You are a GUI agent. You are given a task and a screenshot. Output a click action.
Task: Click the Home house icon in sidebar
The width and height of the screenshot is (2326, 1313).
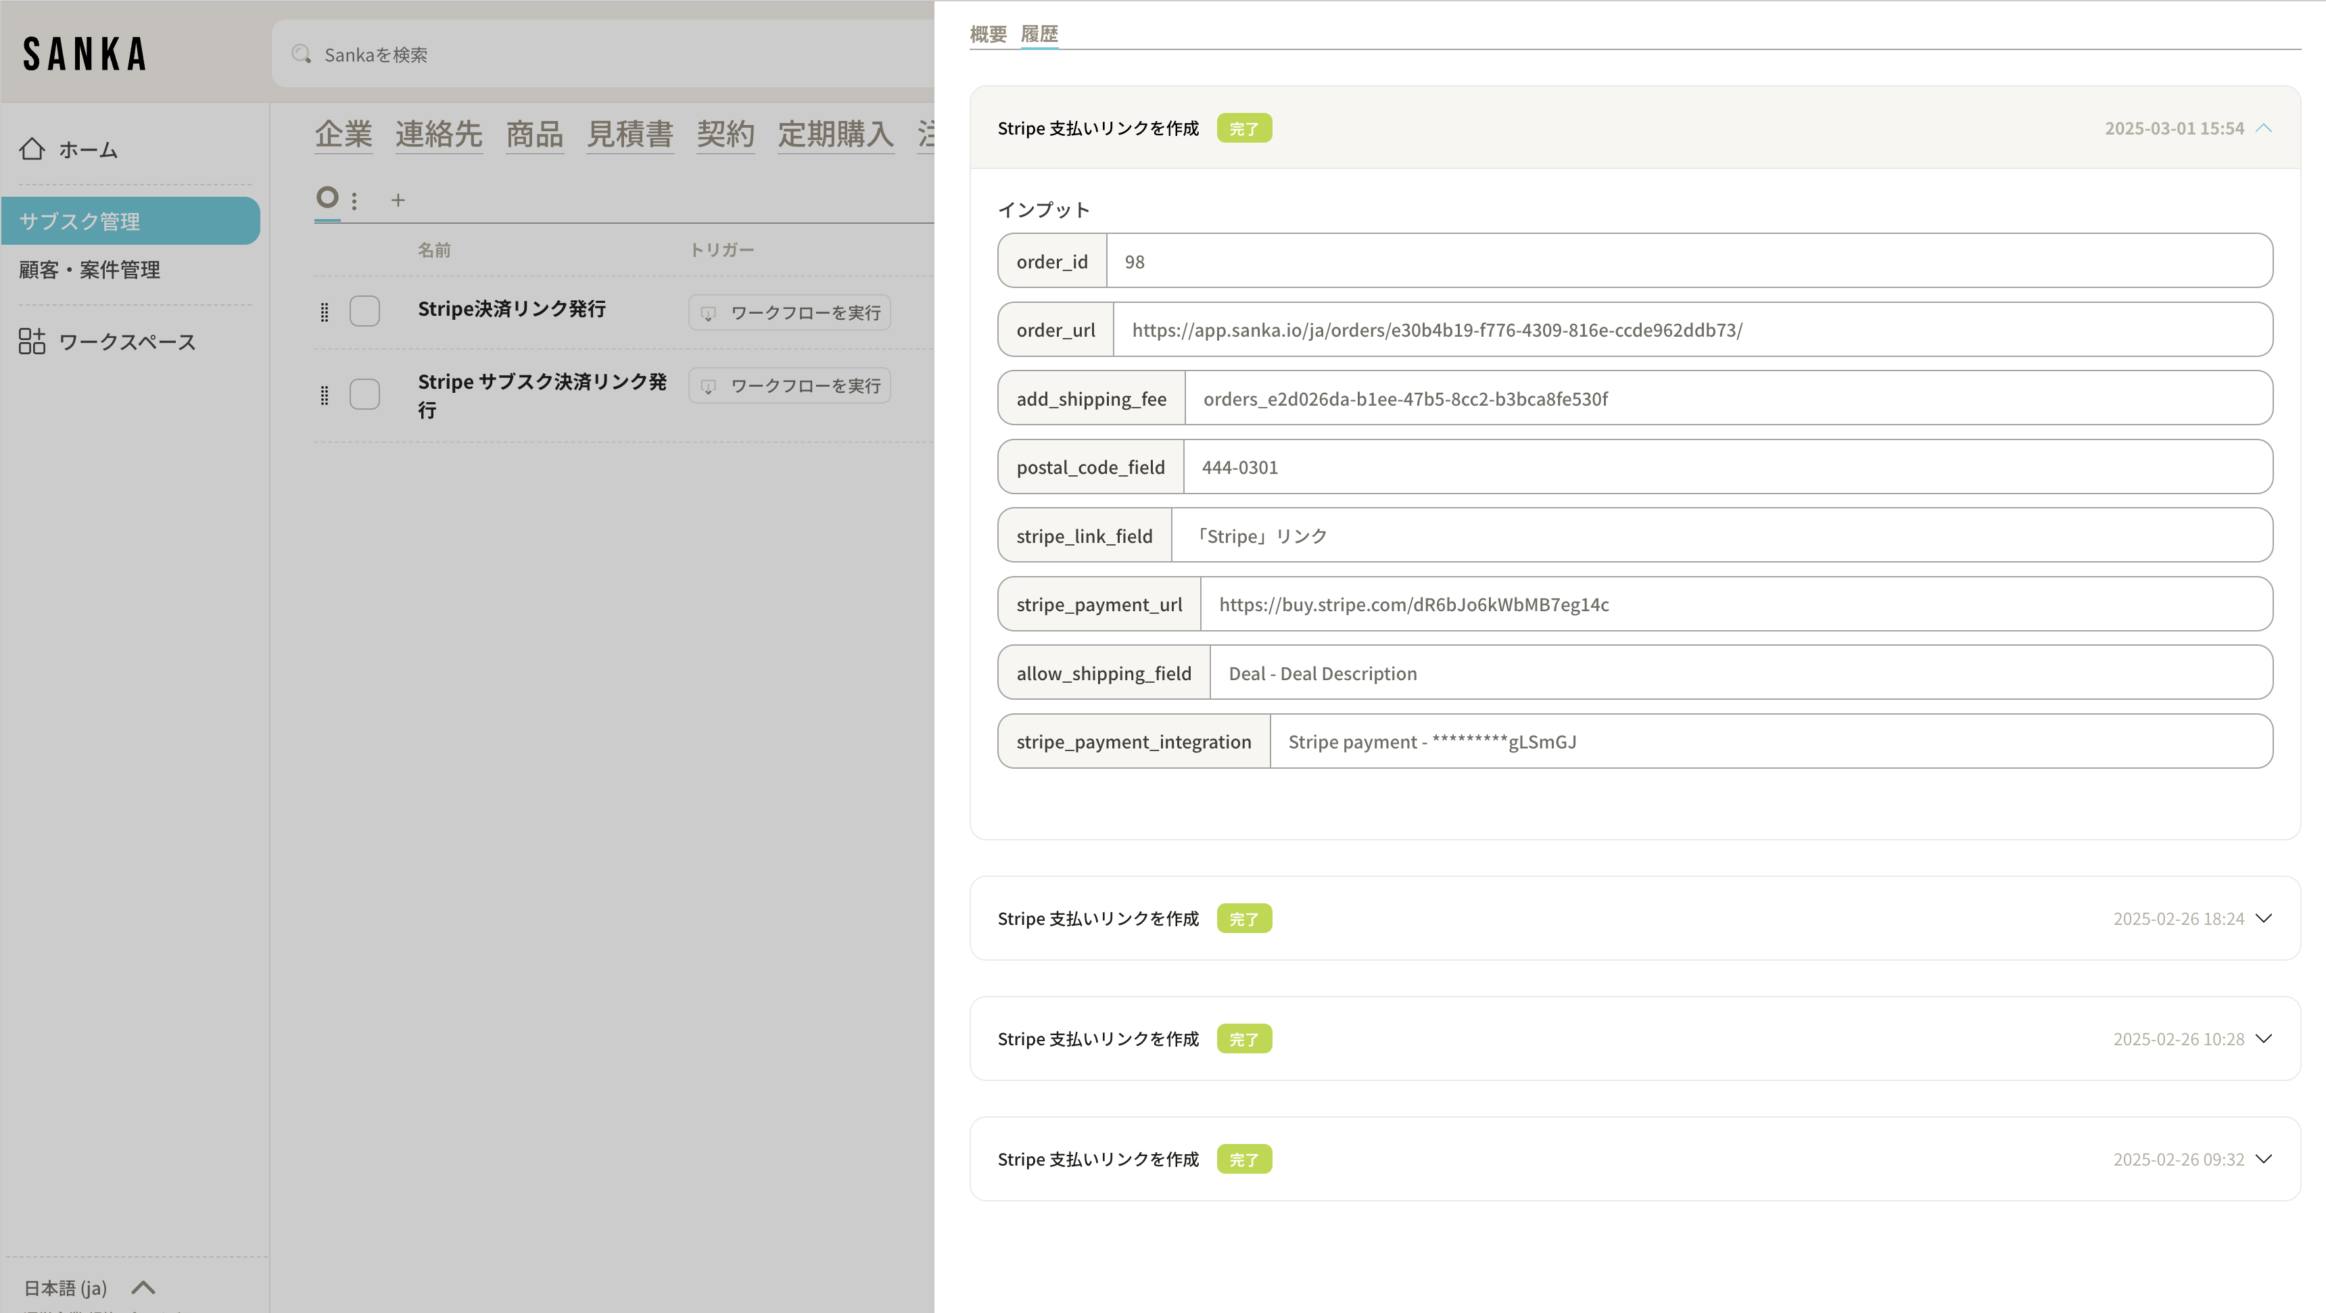point(32,149)
